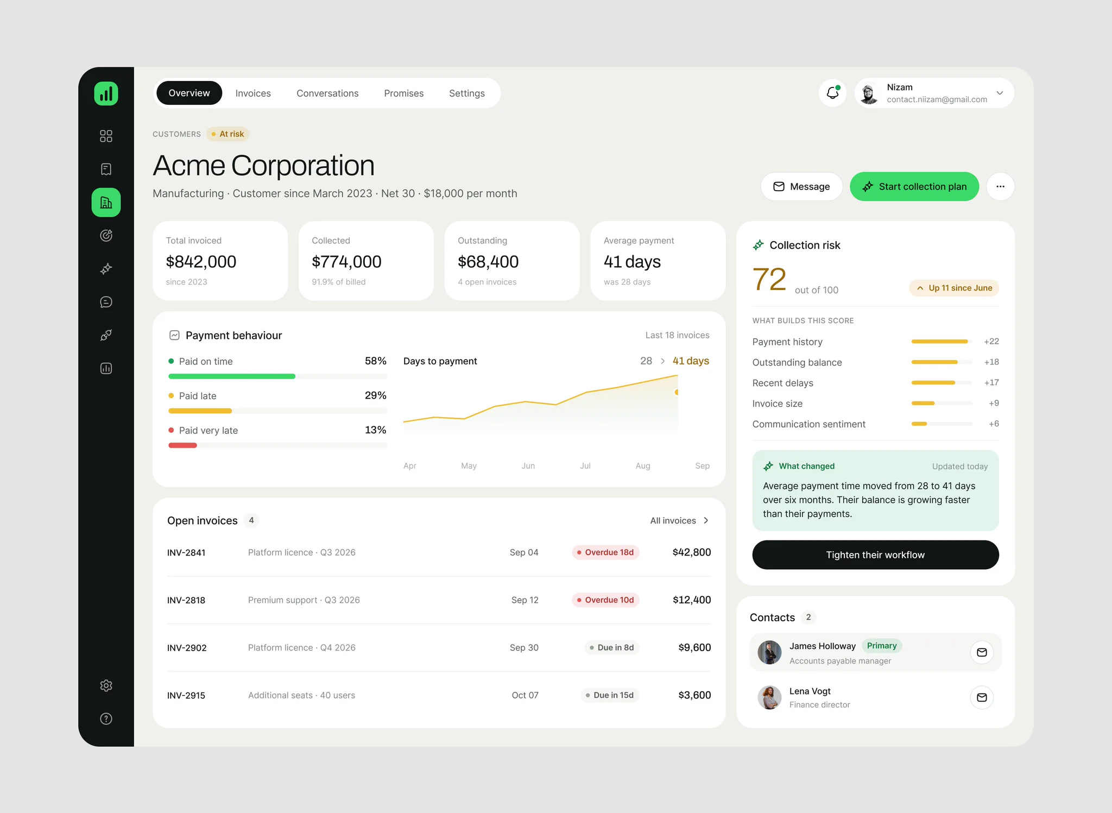This screenshot has height=813, width=1112.
Task: Click the Overdue 18d status badge
Action: click(605, 552)
